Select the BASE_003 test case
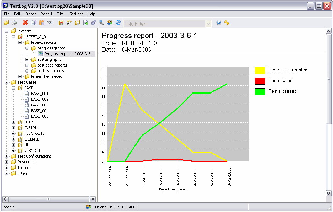 pos(40,105)
